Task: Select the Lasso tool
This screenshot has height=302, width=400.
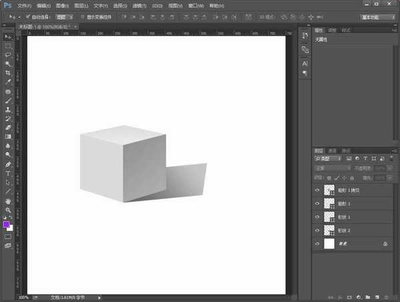Action: [8, 55]
